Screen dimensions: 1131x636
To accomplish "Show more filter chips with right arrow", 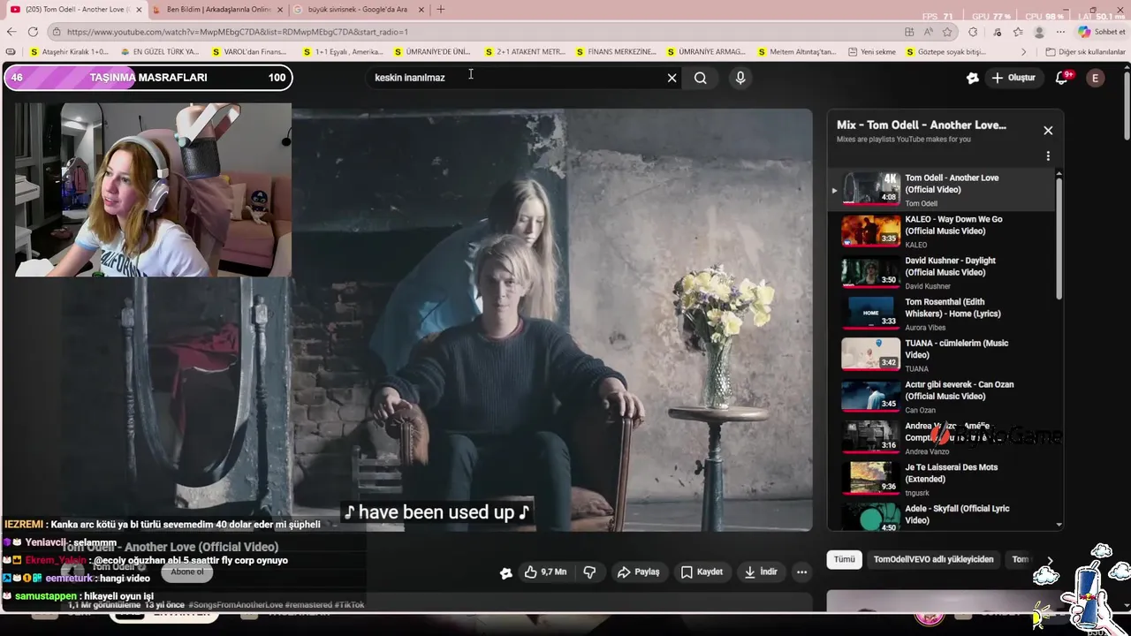I will tap(1050, 560).
